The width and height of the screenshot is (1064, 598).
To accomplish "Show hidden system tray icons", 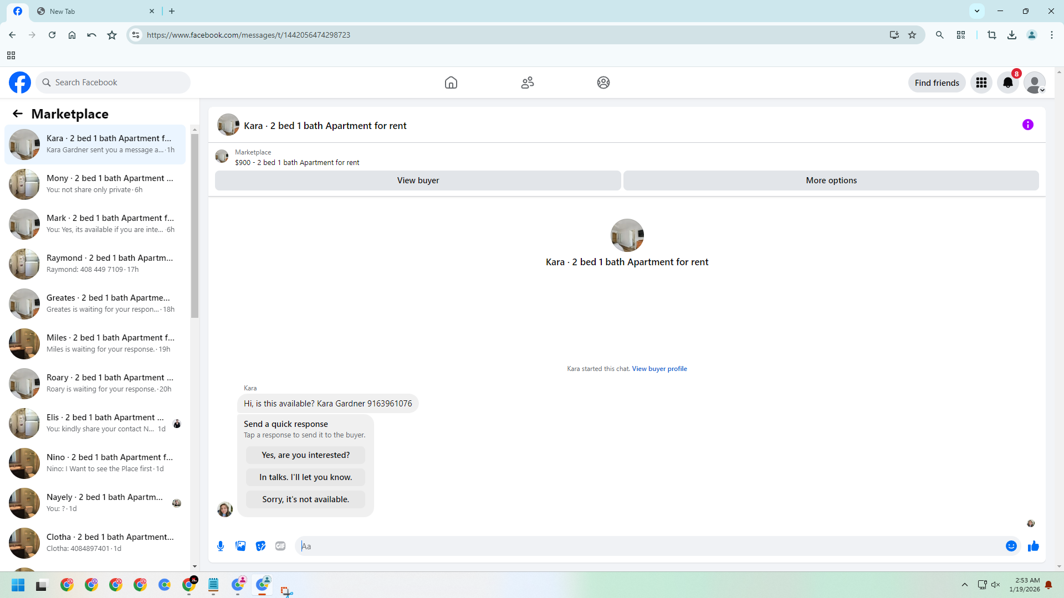I will point(965,585).
